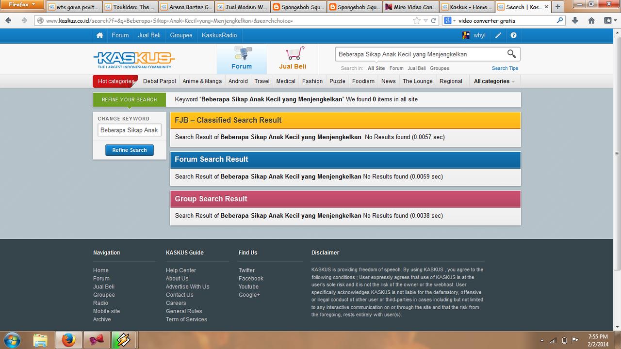Switch search scope to Jual Beli
Screen dimensions: 621x349
tap(417, 68)
